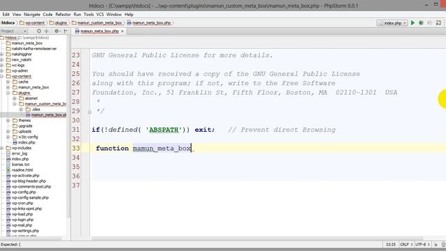Switch to mamun_meta_box.php editor tab
Screen dimensions: 446x251
(x=99, y=31)
